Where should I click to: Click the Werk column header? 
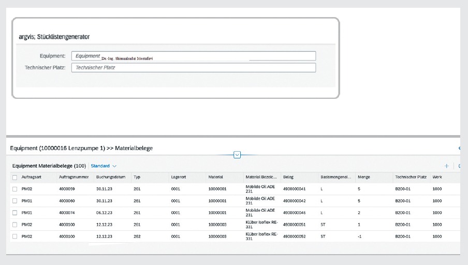tap(438, 178)
